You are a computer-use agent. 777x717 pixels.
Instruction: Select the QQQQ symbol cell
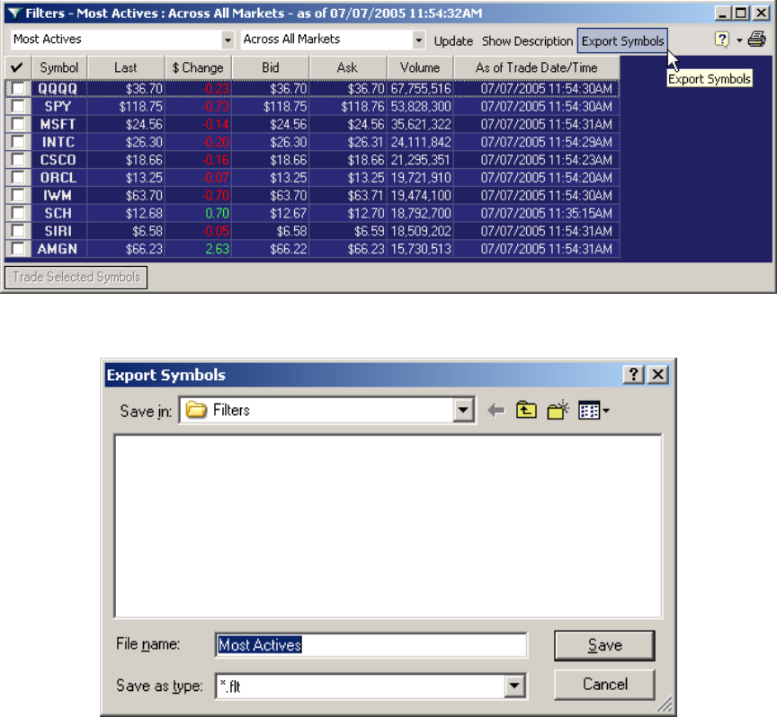point(58,89)
